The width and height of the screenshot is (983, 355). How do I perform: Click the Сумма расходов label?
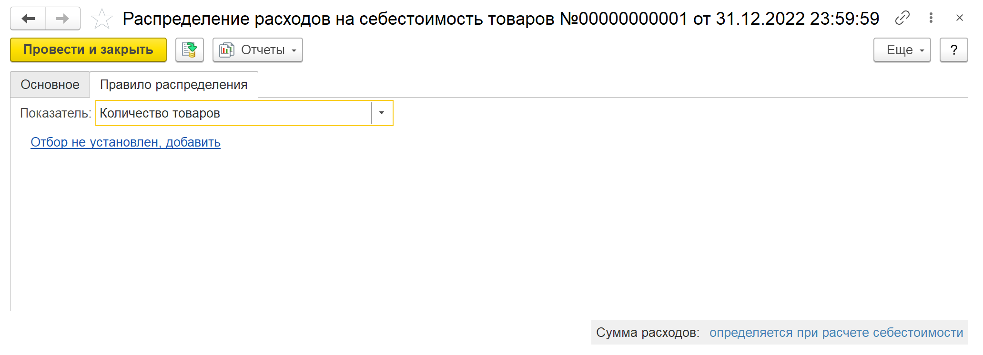pos(648,333)
